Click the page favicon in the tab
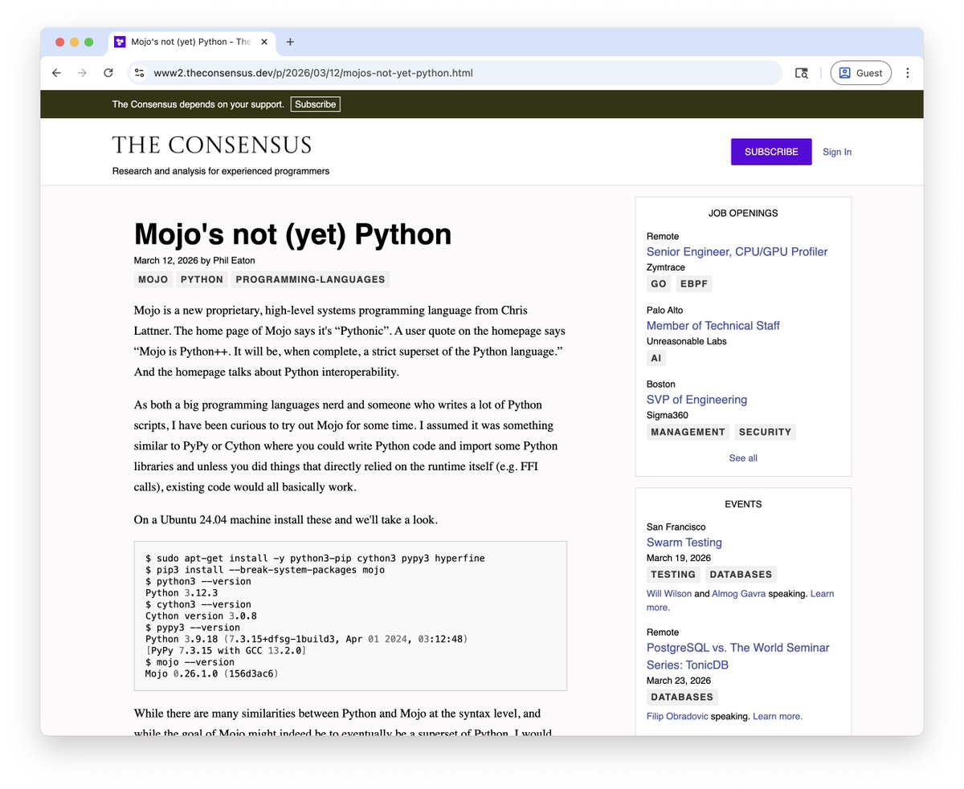This screenshot has width=964, height=789. (x=120, y=42)
